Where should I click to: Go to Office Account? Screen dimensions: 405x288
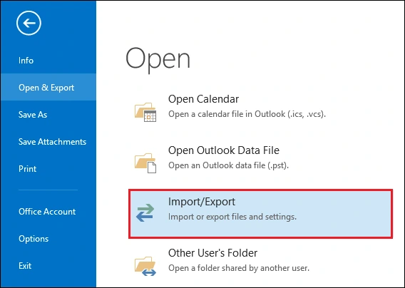coord(48,212)
